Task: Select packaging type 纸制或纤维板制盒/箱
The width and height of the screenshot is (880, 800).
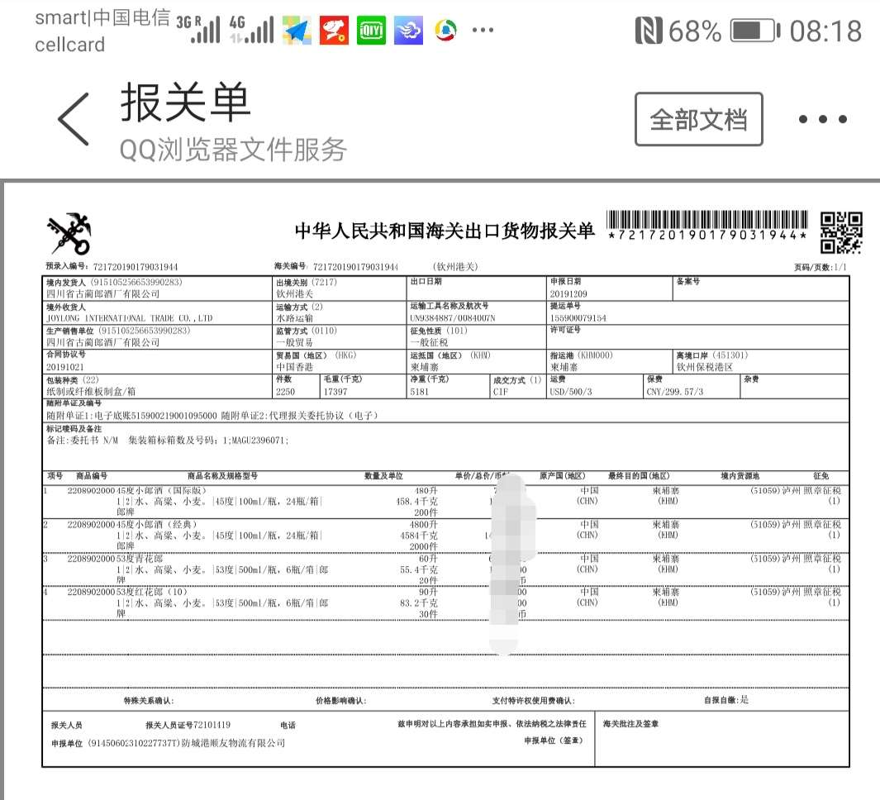Action: tap(91, 392)
